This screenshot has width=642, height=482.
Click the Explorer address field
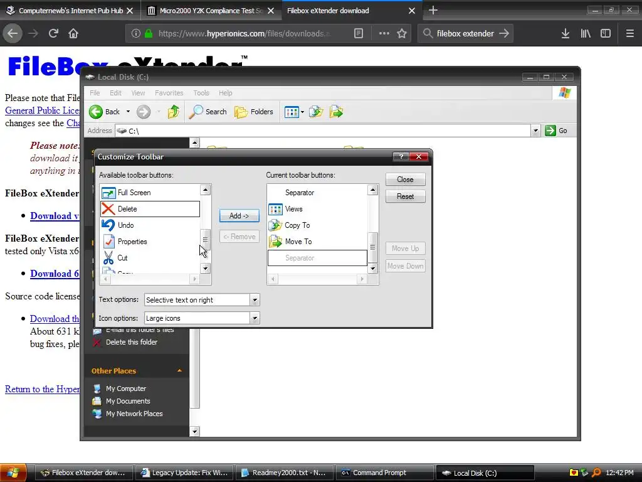[x=324, y=131]
